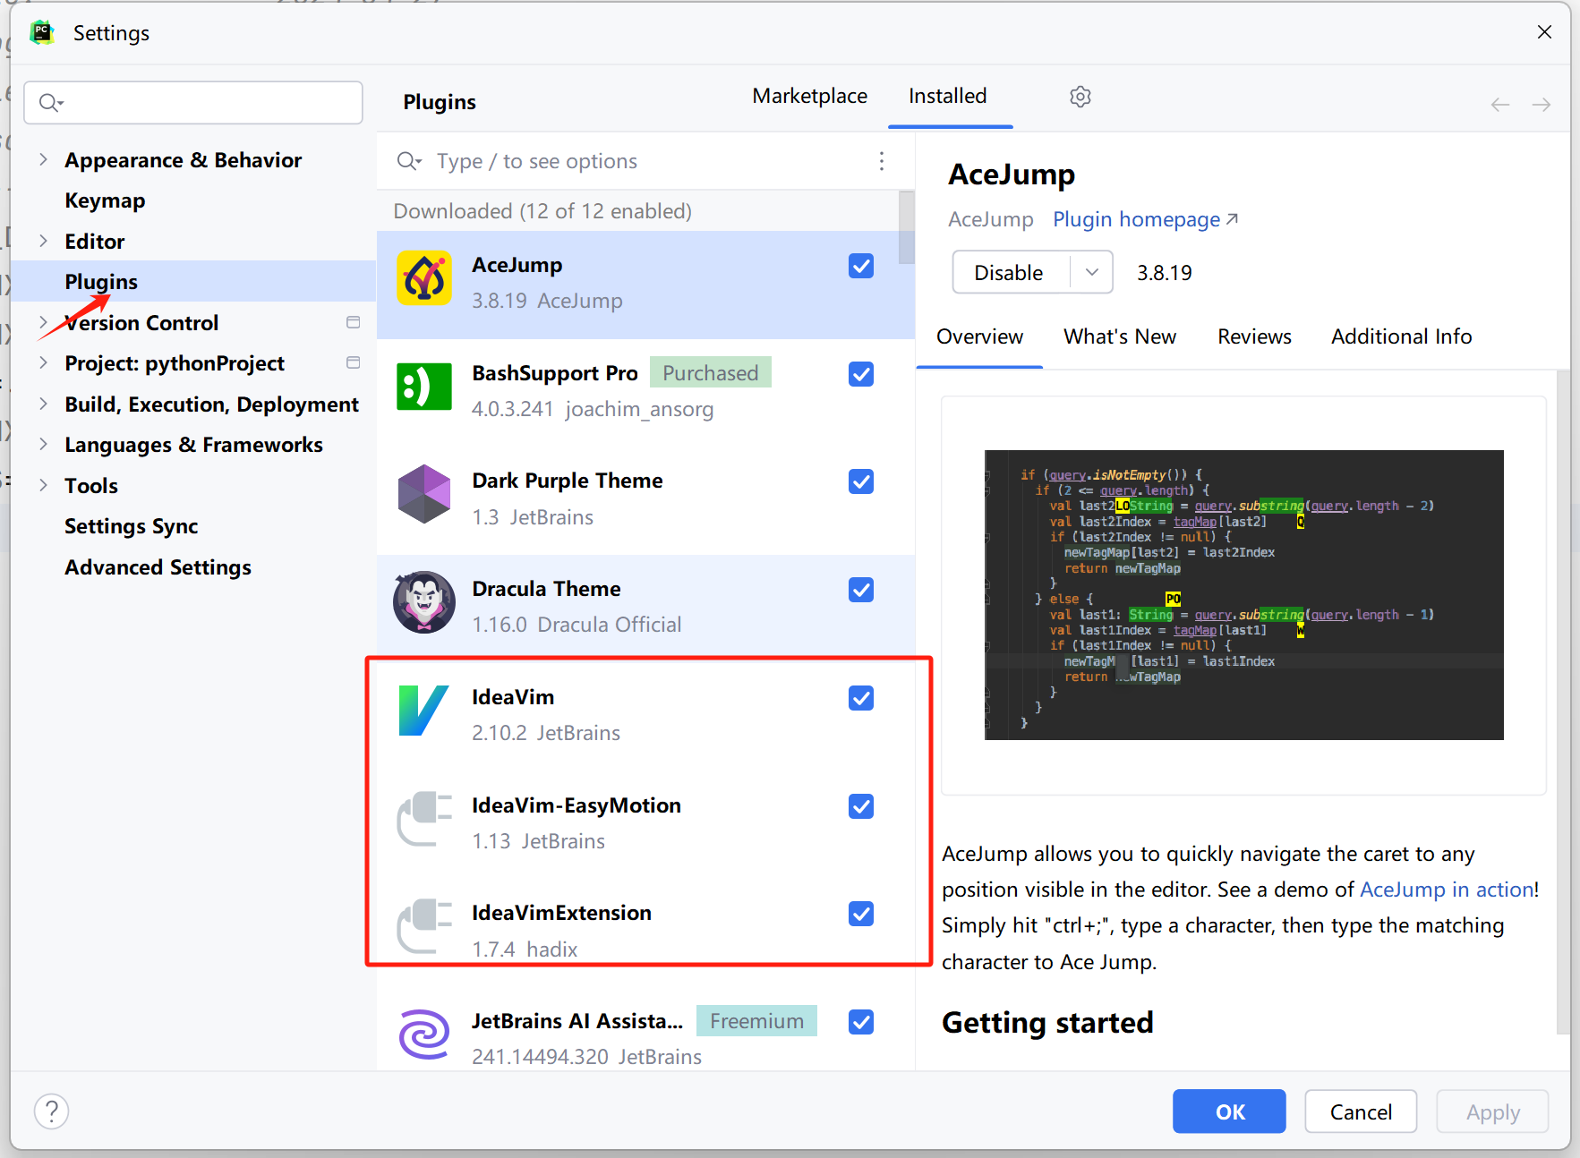This screenshot has width=1580, height=1158.
Task: Open the Plugin homepage link
Action: click(x=1145, y=219)
